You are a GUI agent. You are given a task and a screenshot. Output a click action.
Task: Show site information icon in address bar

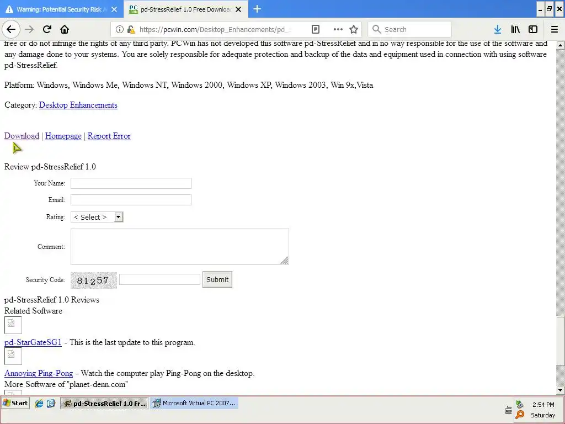tap(120, 29)
